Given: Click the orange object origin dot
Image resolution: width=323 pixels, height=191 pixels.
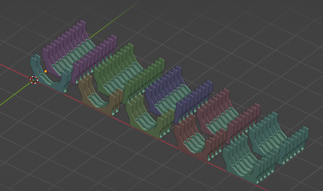Looking at the screenshot, I should (45, 71).
